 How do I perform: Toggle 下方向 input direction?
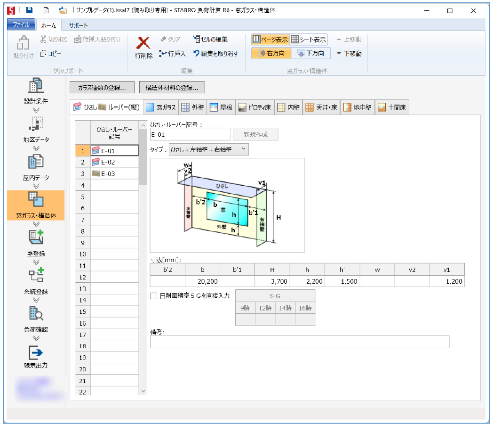coord(310,53)
